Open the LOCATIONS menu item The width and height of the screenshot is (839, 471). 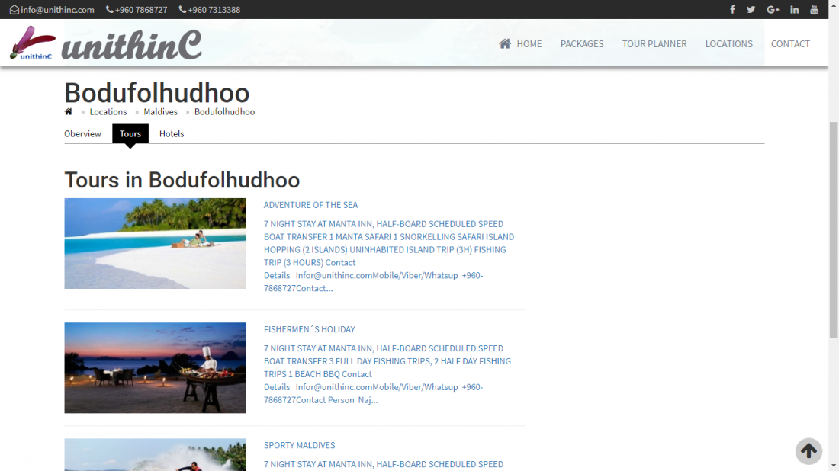tap(728, 44)
